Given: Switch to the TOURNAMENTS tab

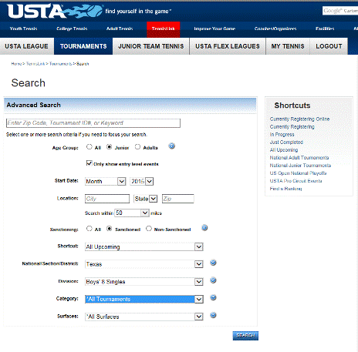Looking at the screenshot, I should pyautogui.click(x=83, y=46).
